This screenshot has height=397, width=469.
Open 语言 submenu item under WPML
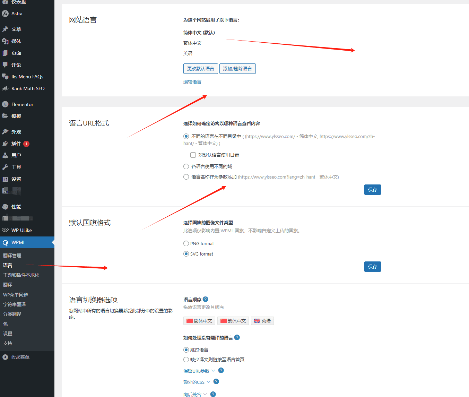8,265
